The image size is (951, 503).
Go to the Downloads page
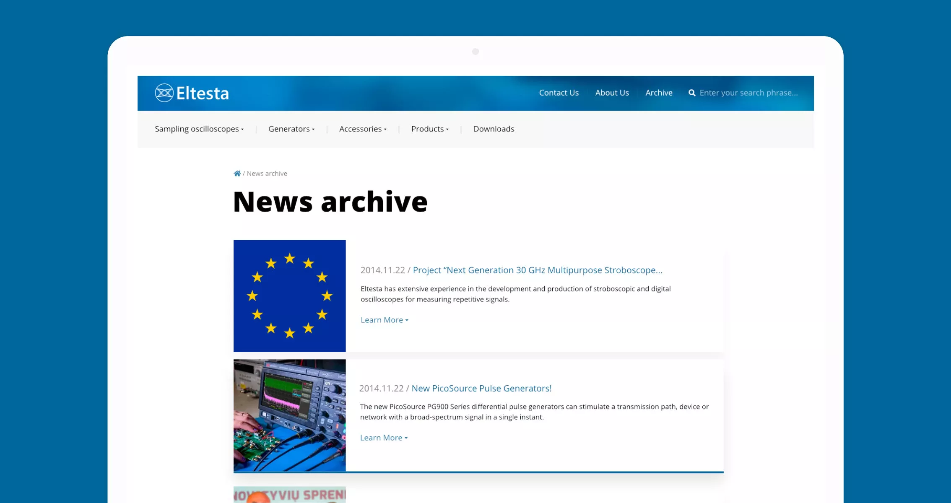(x=494, y=129)
